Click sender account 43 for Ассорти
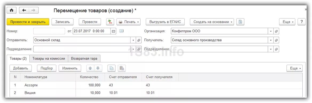Image resolution: width=312 pixels, height=103 pixels. (123, 85)
